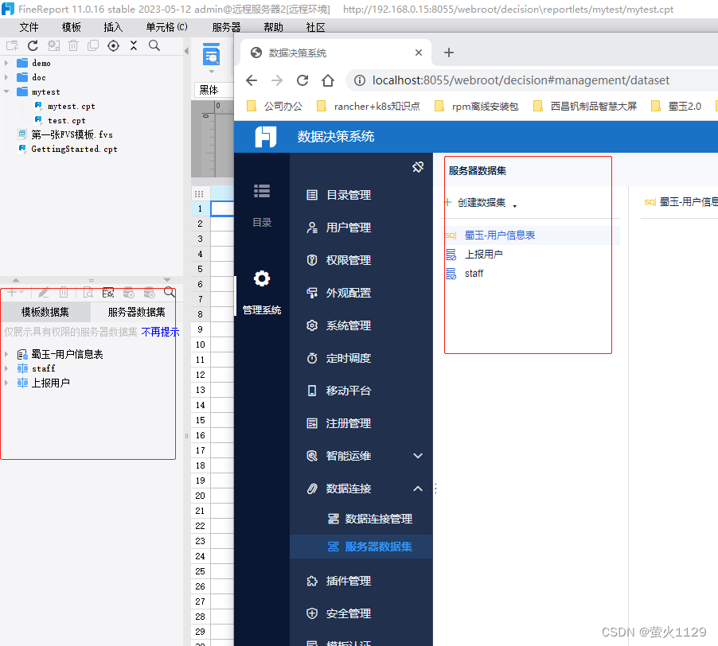Select 第一张FVS模板.fvs file
This screenshot has width=718, height=646.
click(72, 134)
